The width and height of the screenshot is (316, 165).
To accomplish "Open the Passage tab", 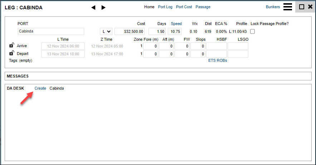I will click(x=203, y=7).
